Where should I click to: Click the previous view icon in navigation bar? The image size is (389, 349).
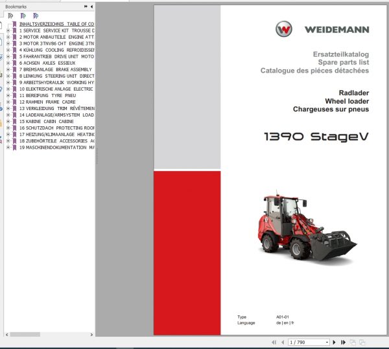[353, 343]
